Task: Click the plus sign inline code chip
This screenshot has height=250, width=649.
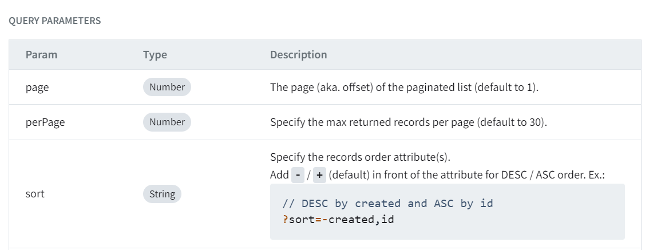Action: click(319, 174)
